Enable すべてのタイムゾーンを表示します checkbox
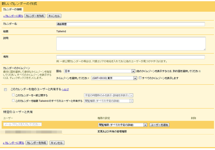215x150 pixels. (140, 78)
